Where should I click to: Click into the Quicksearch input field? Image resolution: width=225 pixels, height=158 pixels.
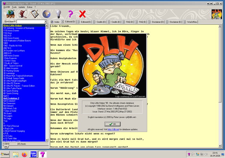[31, 22]
